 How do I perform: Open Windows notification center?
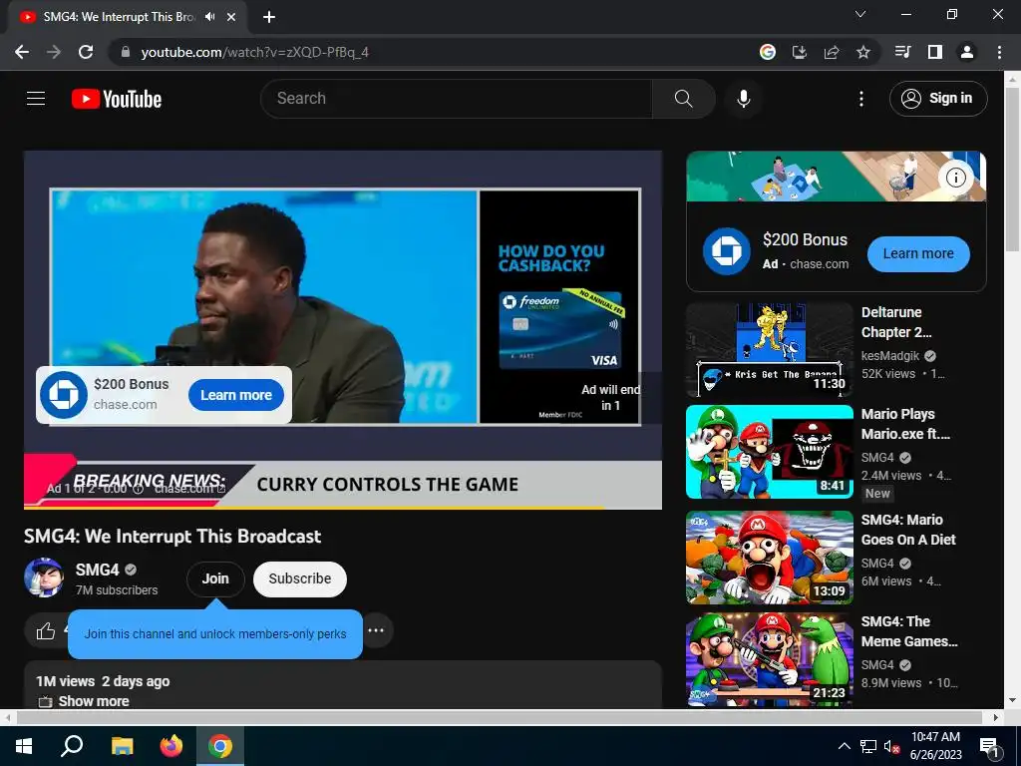989,746
